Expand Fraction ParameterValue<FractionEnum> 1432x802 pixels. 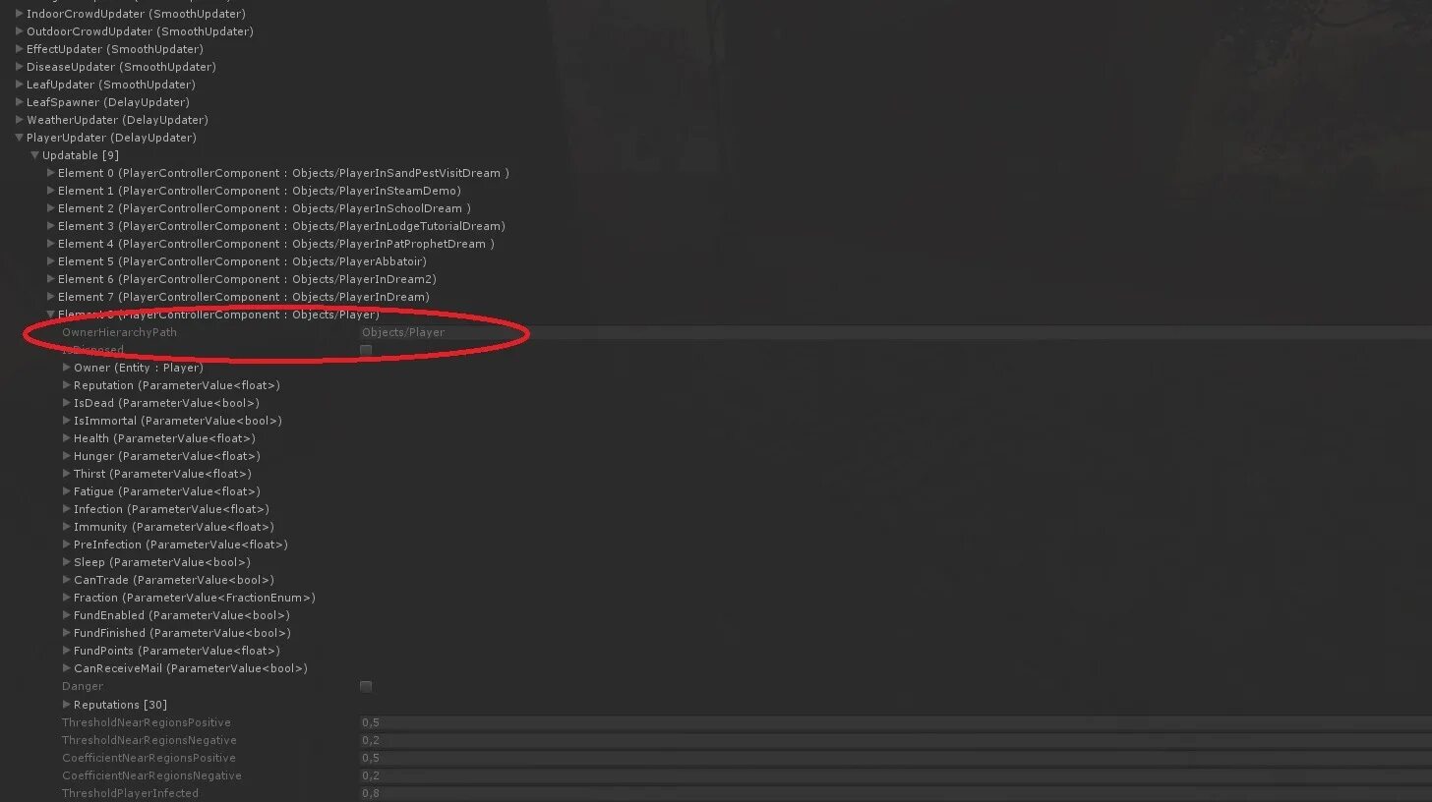pyautogui.click(x=67, y=598)
